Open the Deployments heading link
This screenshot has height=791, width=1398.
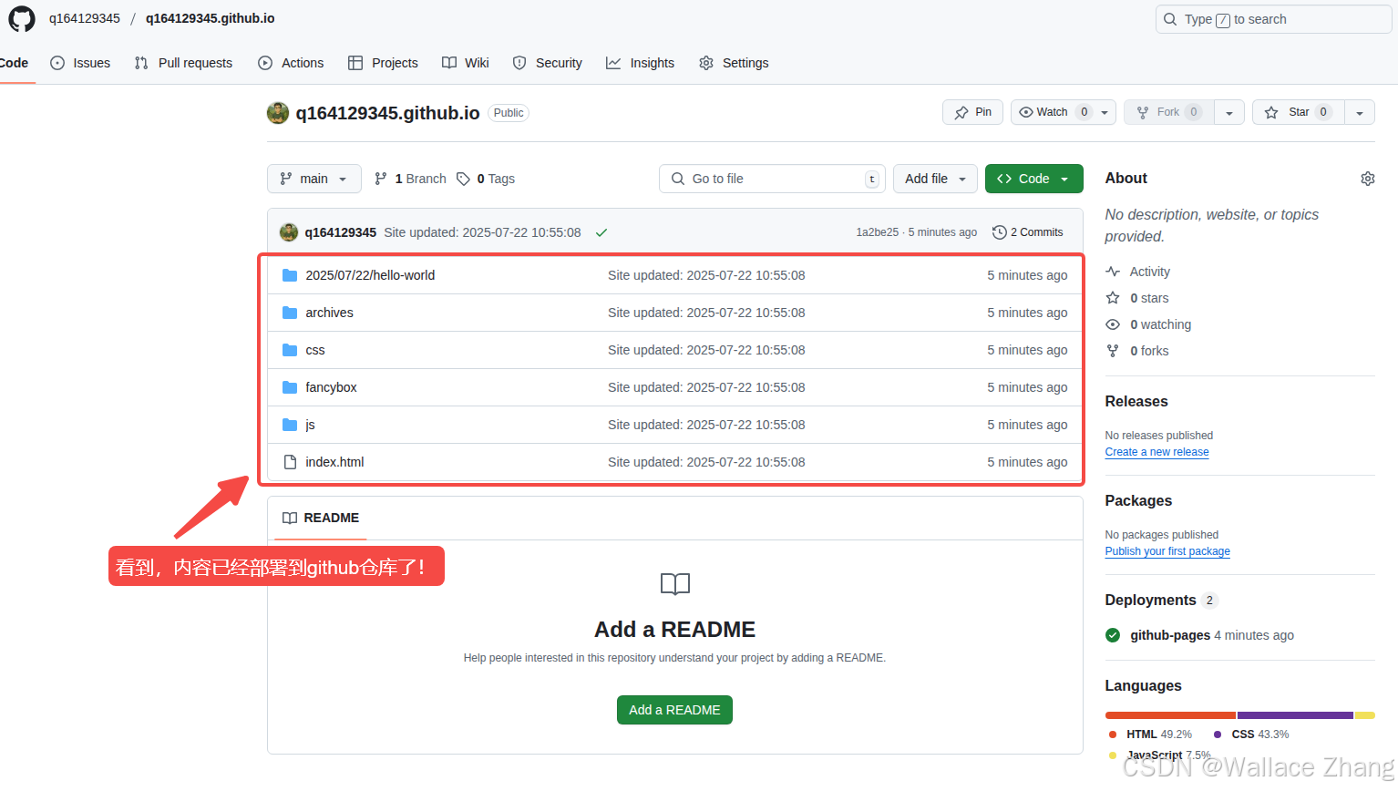1150,600
